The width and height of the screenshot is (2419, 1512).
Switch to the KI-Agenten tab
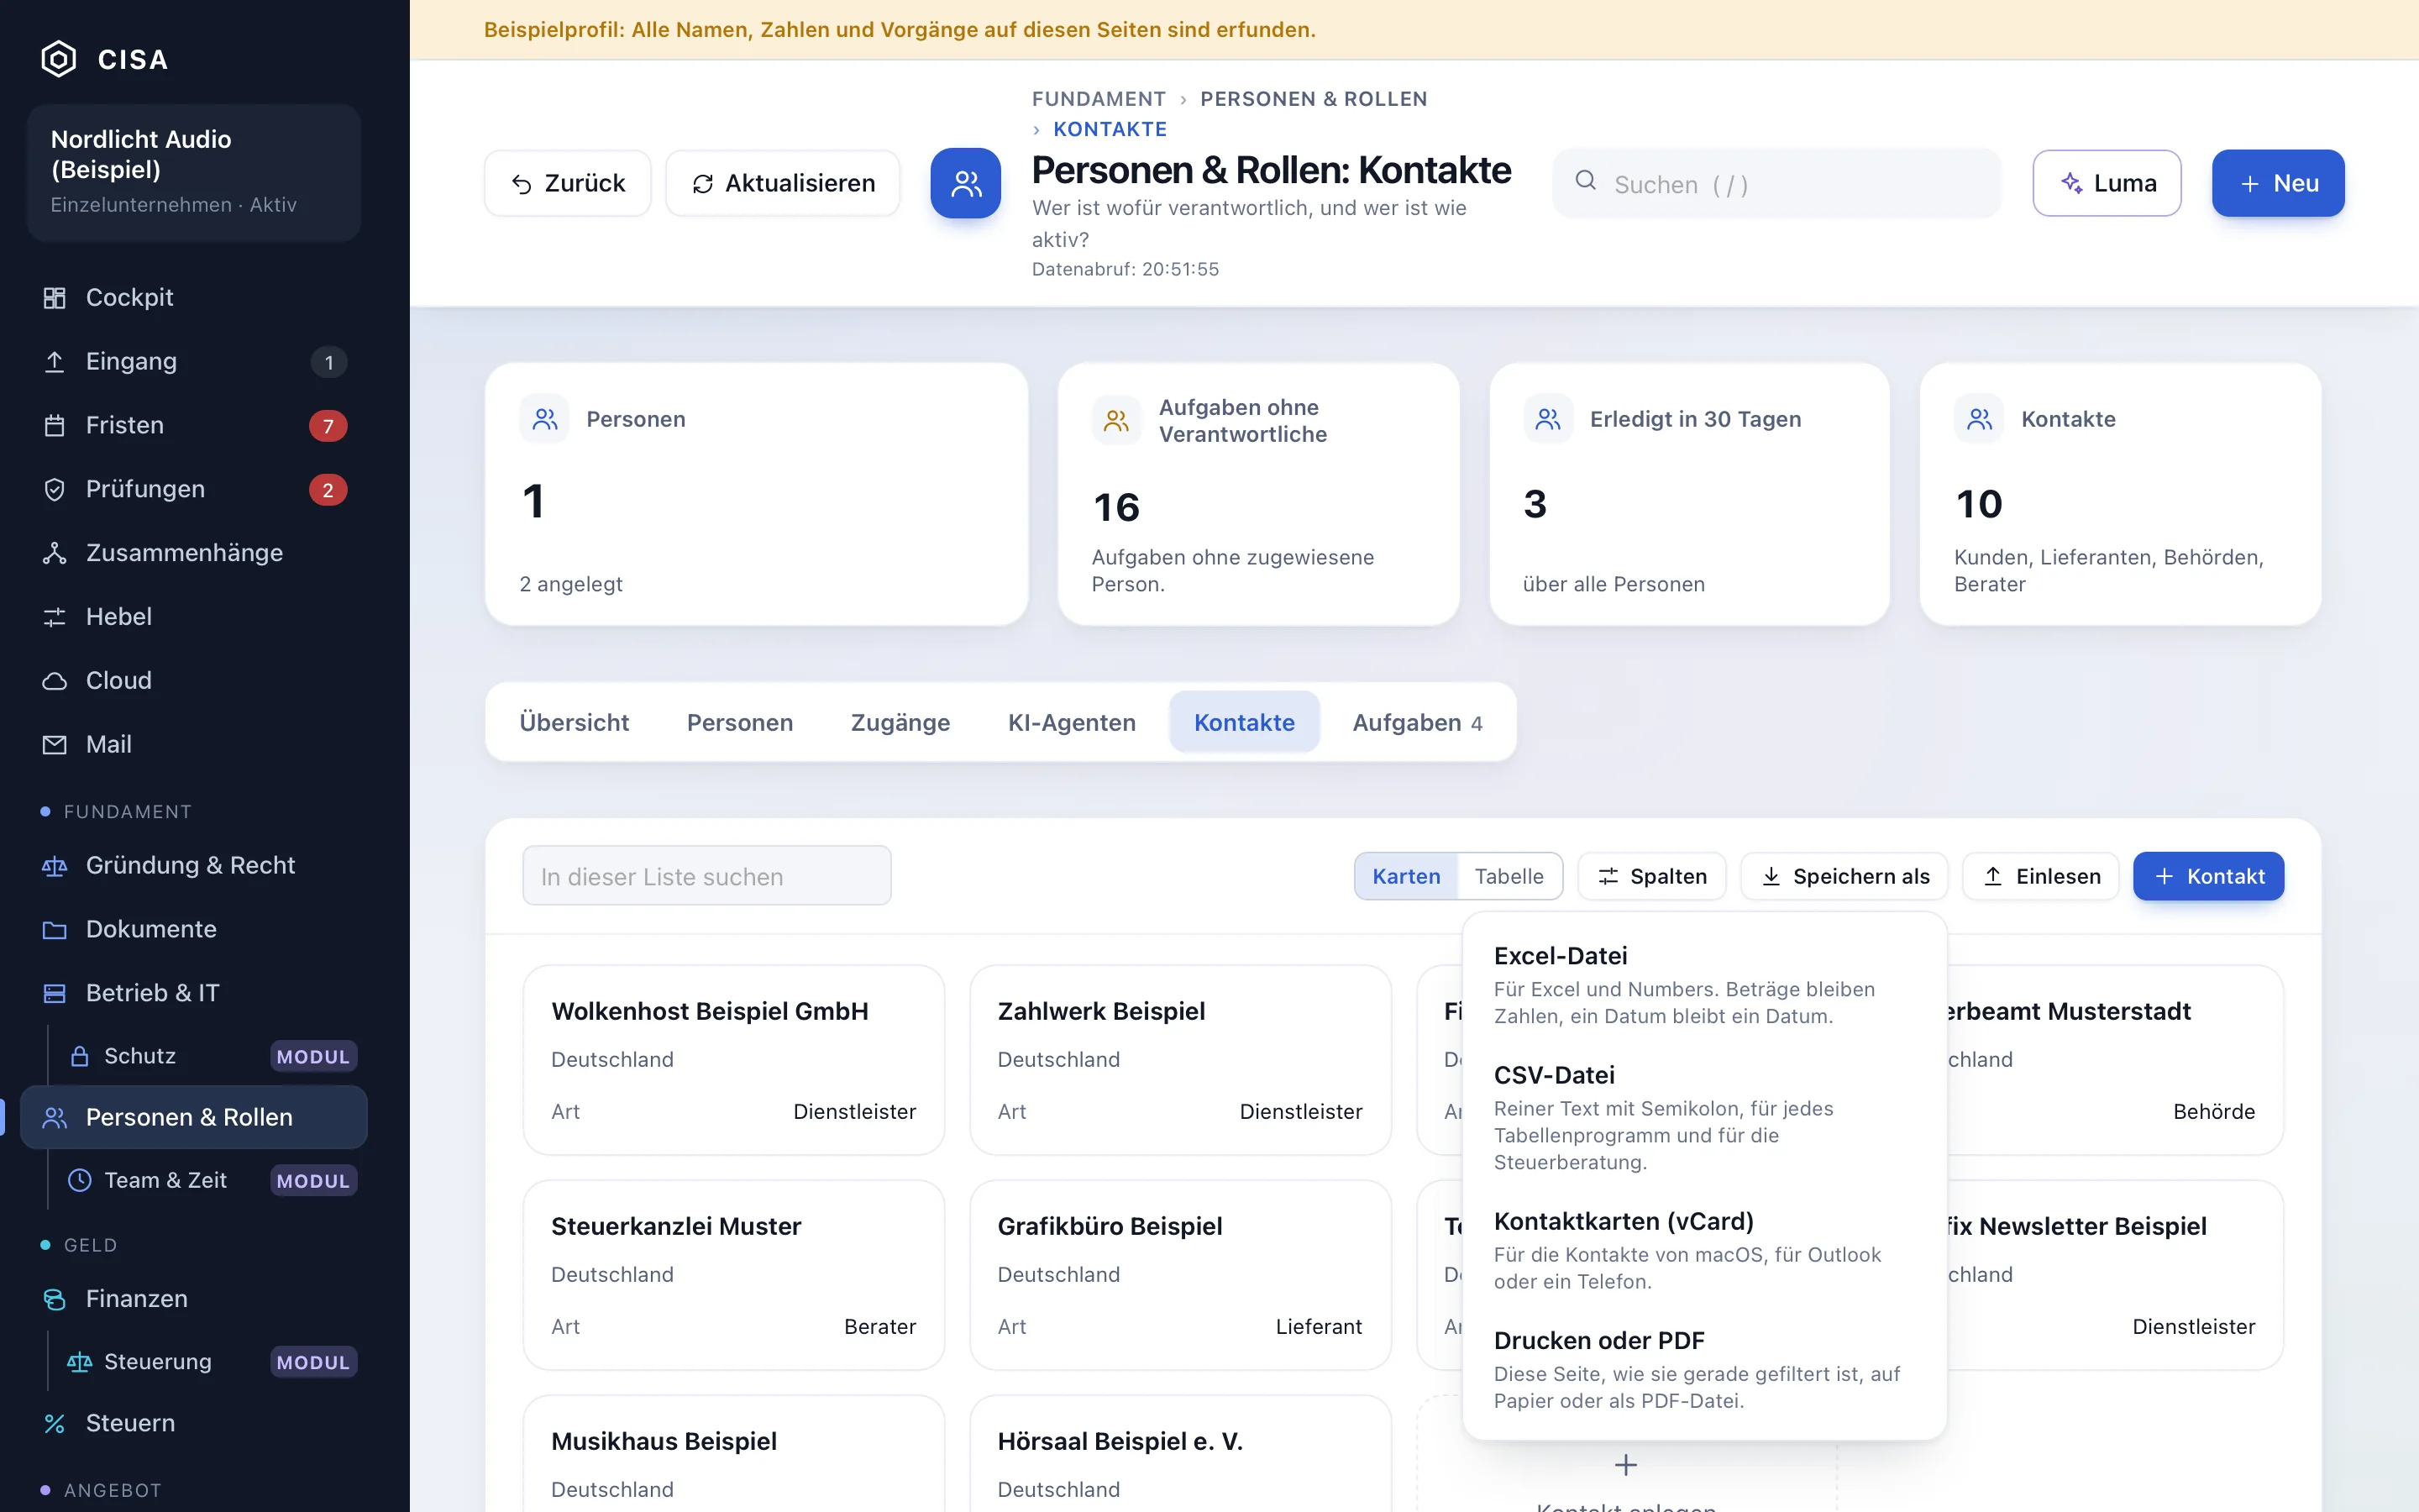click(1072, 722)
